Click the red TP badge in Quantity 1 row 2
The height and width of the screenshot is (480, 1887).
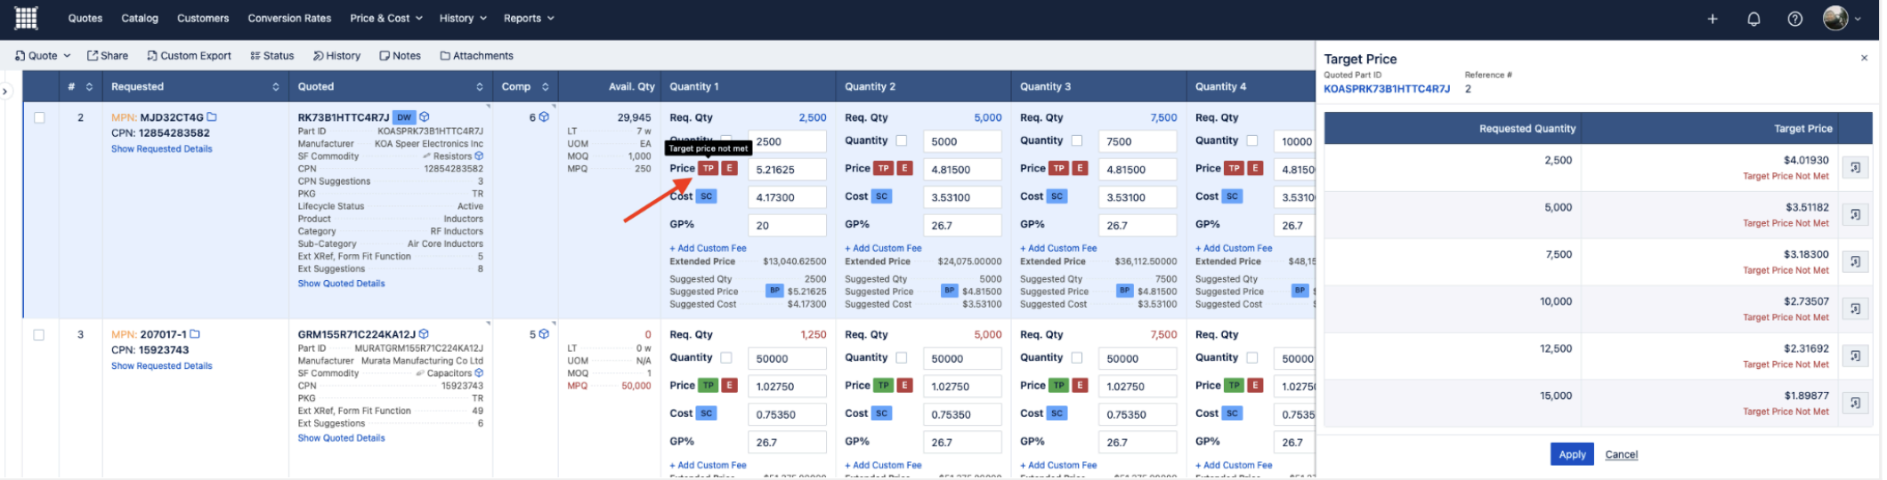coord(708,168)
